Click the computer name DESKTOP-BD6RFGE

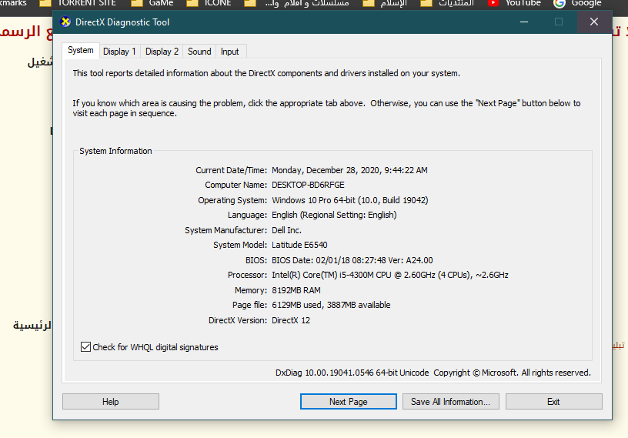point(308,186)
